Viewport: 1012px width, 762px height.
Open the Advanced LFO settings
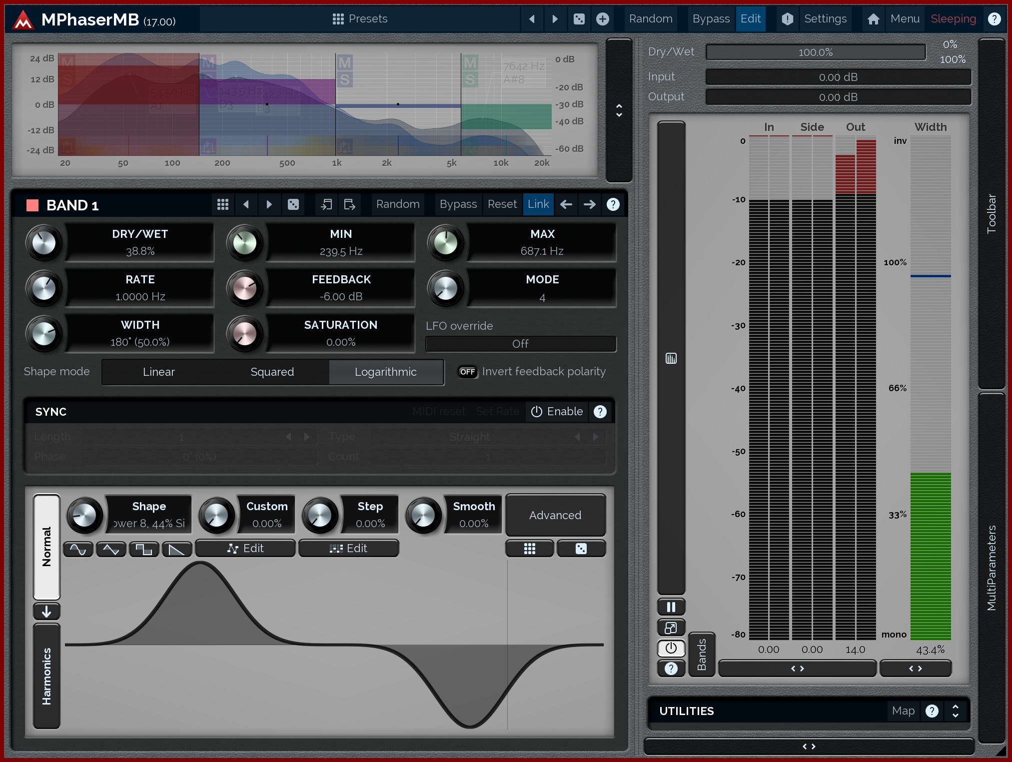click(555, 515)
